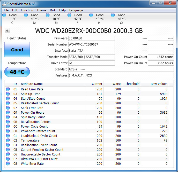178x172 pixels.
Task: Click status orb for Current Pending Sector Count
Action: 8,150
